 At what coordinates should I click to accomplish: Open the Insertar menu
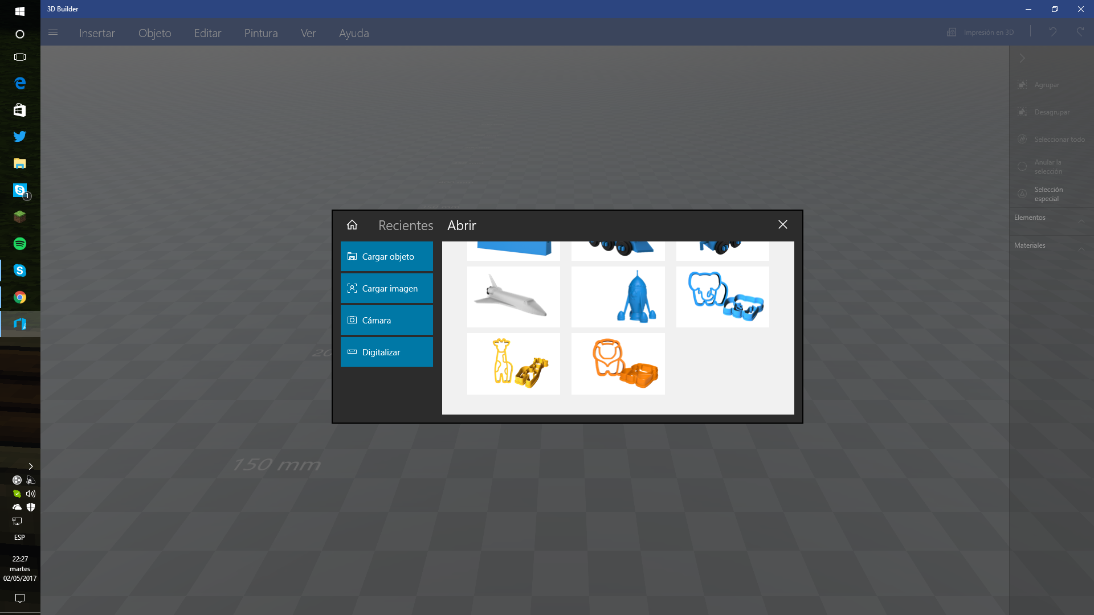[97, 33]
